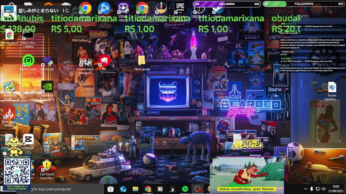Screen dimensions: 346x194
Task: Switch to the active OBS taskbar icon
Action: coord(198,189)
